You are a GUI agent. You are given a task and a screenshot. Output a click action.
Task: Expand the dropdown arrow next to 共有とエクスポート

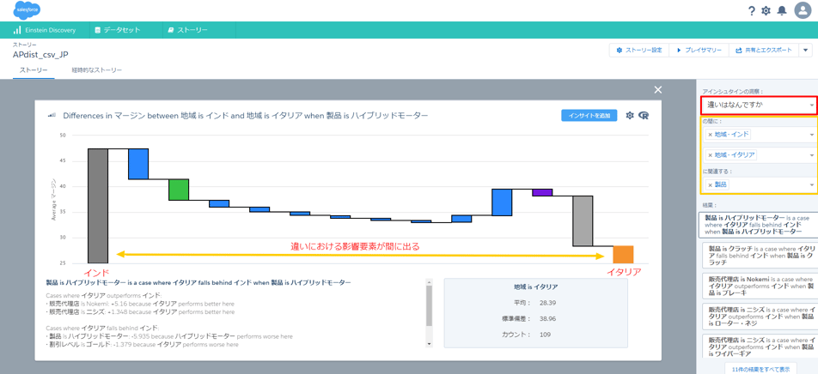click(806, 51)
